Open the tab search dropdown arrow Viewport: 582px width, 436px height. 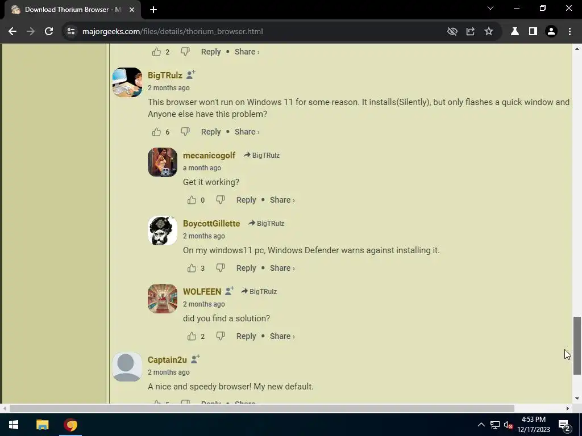[x=490, y=8]
